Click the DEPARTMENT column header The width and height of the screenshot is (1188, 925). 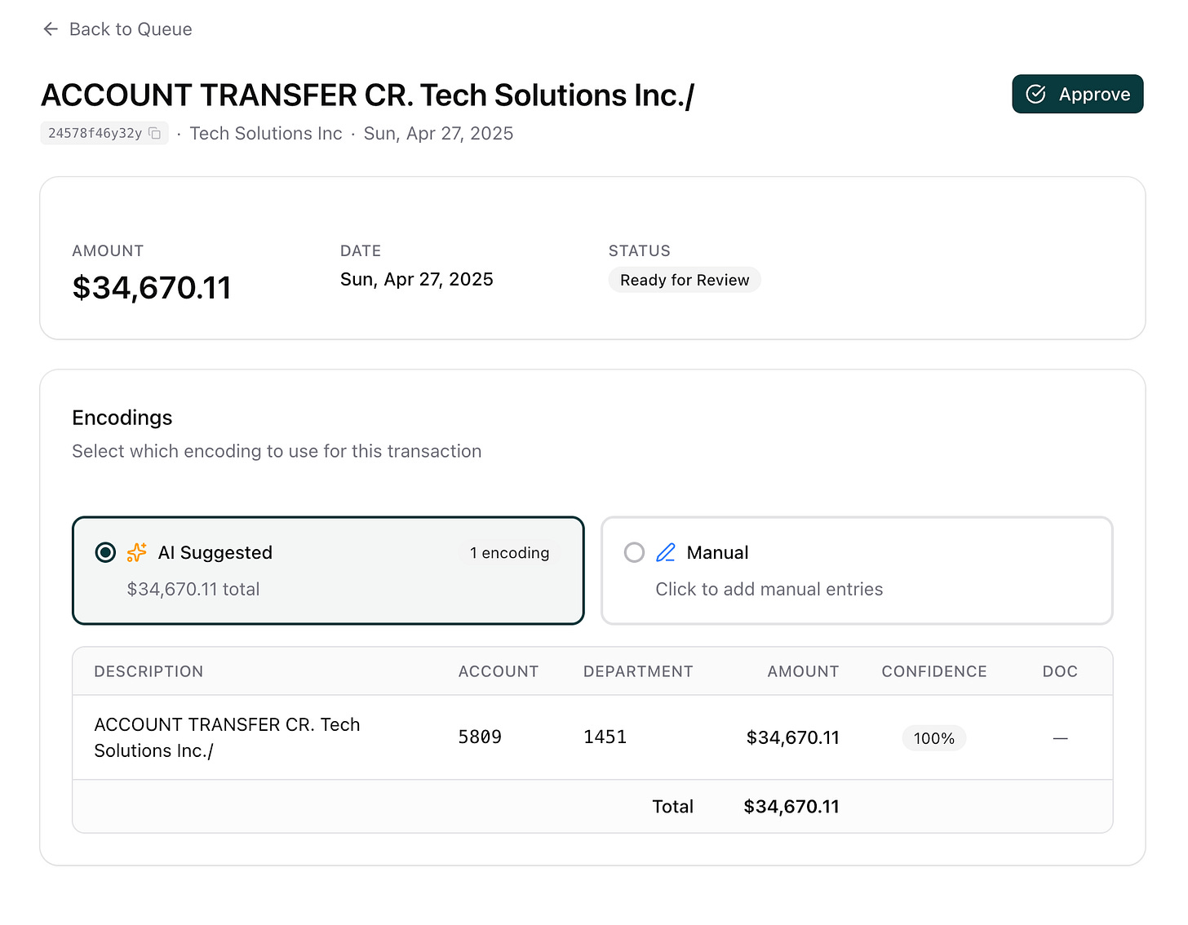pyautogui.click(x=638, y=671)
